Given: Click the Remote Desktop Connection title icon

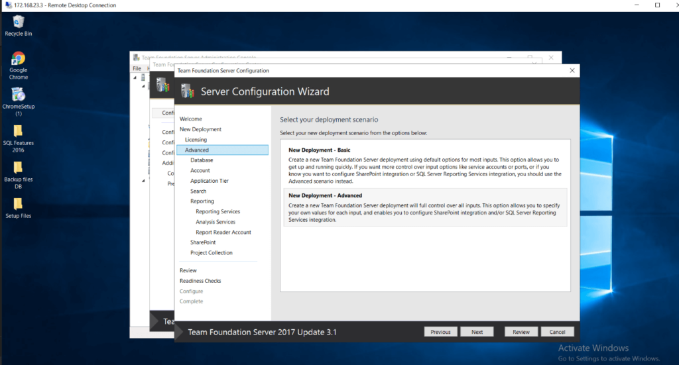Looking at the screenshot, I should [8, 5].
